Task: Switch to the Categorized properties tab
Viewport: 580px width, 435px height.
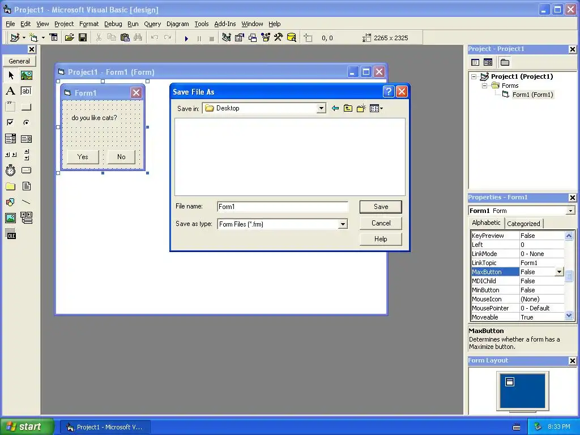Action: (x=523, y=223)
